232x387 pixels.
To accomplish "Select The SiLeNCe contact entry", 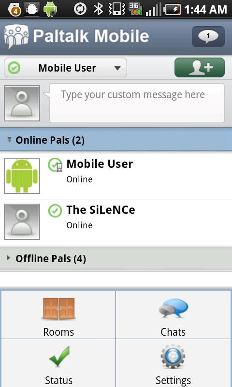I will [x=116, y=222].
